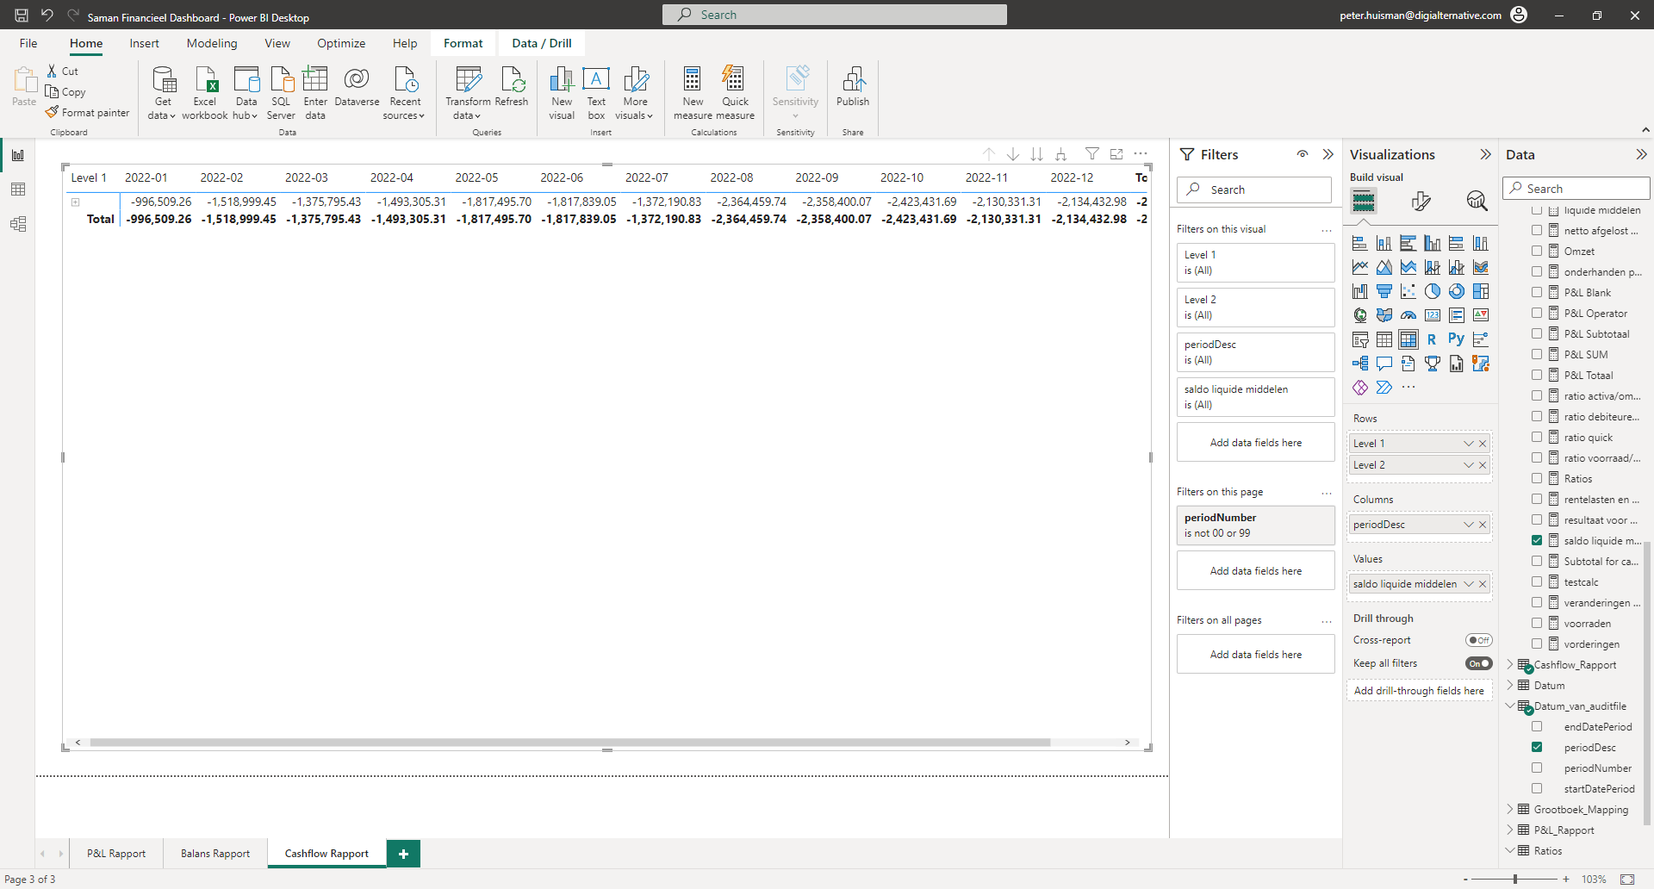Open Level 1 row field dropdown

coord(1469,444)
